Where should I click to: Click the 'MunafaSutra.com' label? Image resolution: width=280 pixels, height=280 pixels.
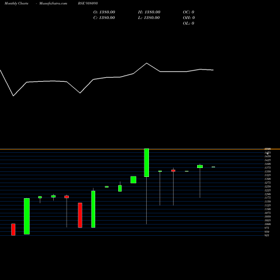tap(53, 3)
